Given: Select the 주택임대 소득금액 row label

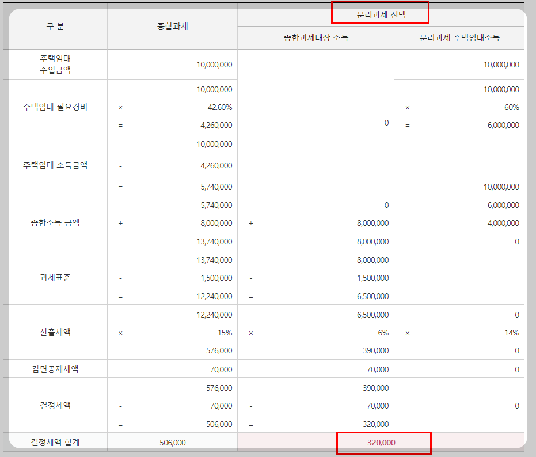Looking at the screenshot, I should 55,165.
